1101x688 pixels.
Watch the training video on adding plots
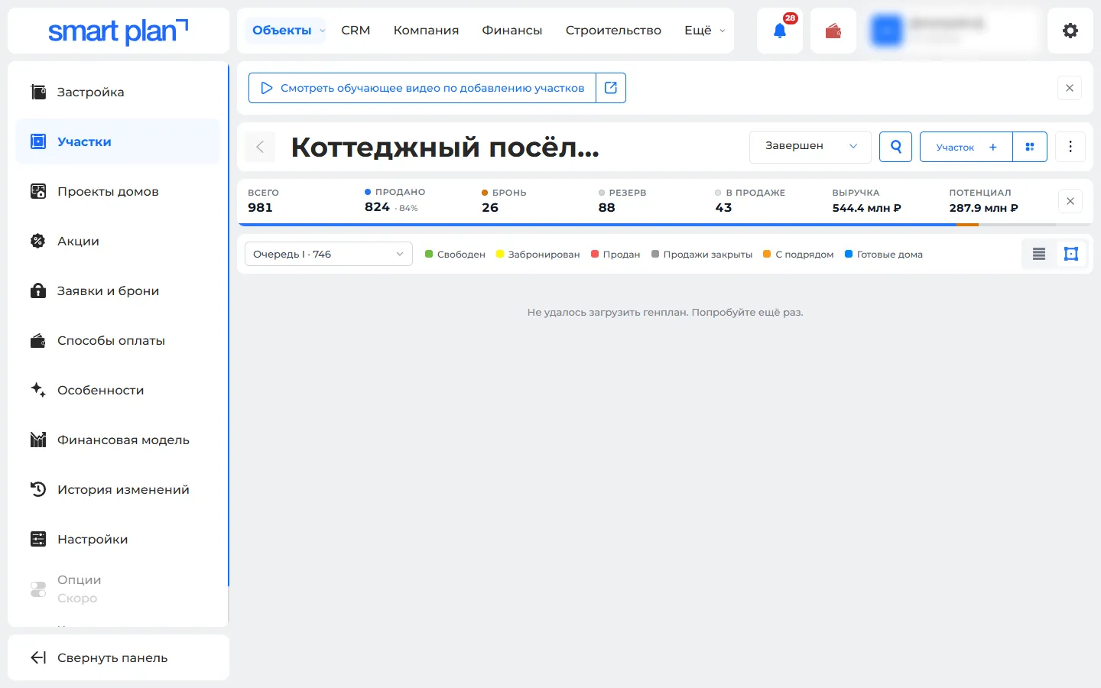click(422, 88)
